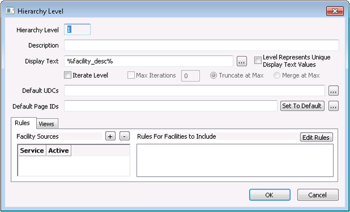Select the Truncate at Max radio option

point(213,75)
